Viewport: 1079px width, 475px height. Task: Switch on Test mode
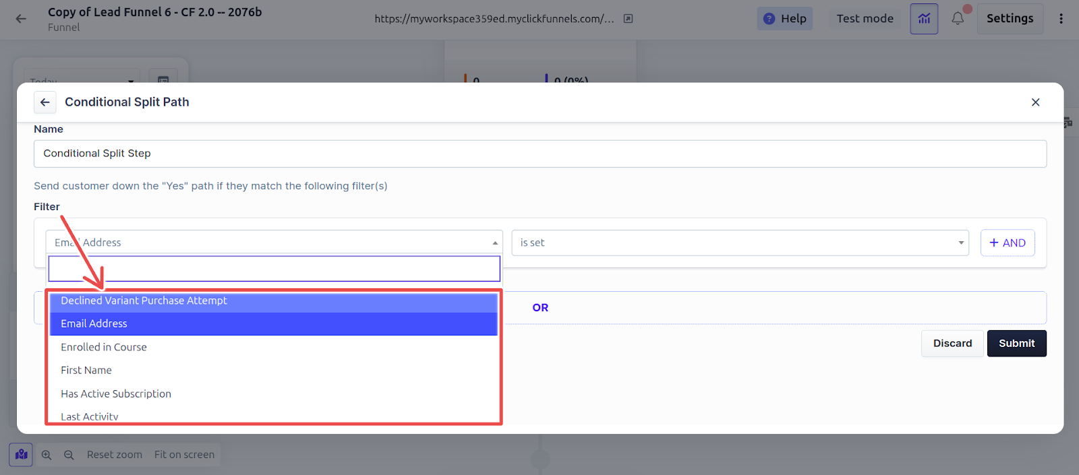point(865,19)
